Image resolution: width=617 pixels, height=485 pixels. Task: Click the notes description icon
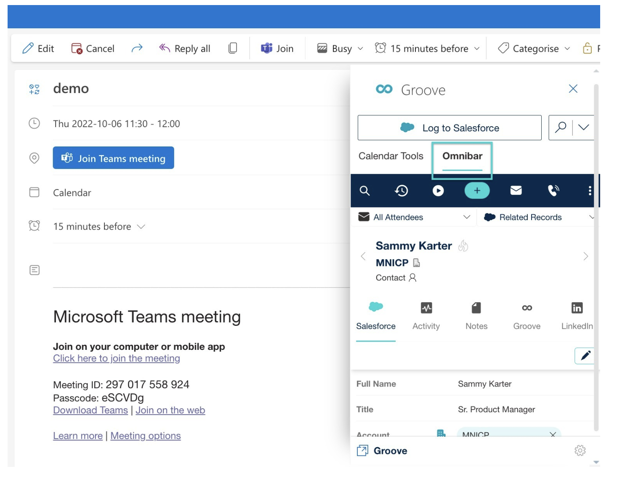pyautogui.click(x=35, y=270)
